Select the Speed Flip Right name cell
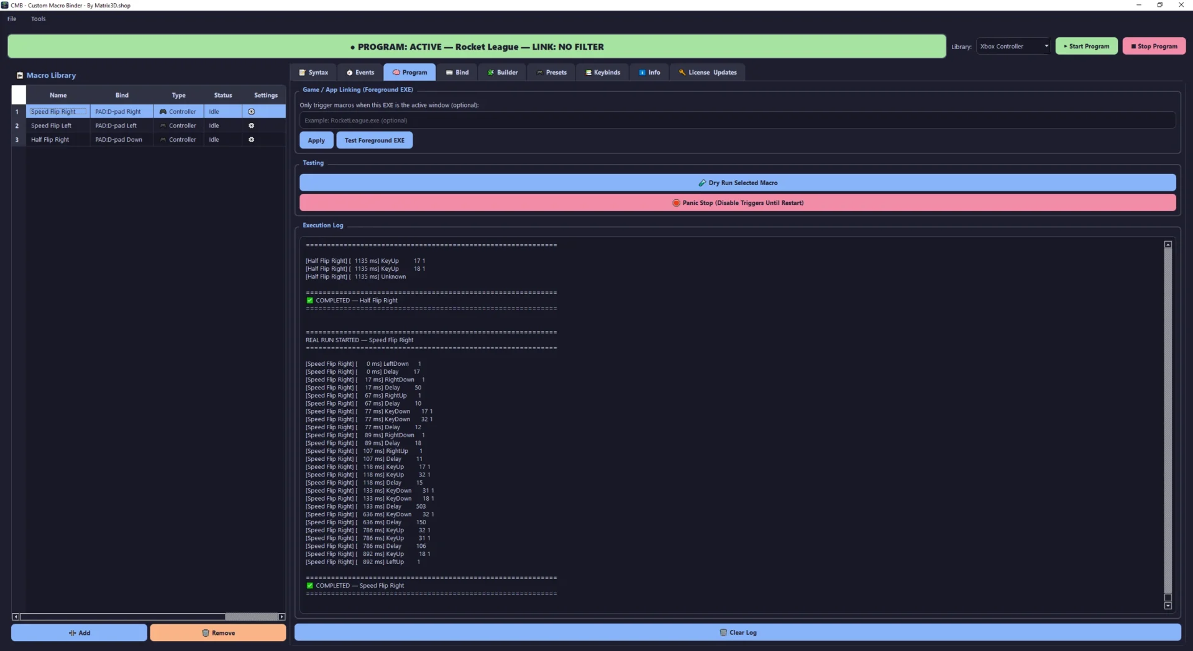 click(58, 112)
